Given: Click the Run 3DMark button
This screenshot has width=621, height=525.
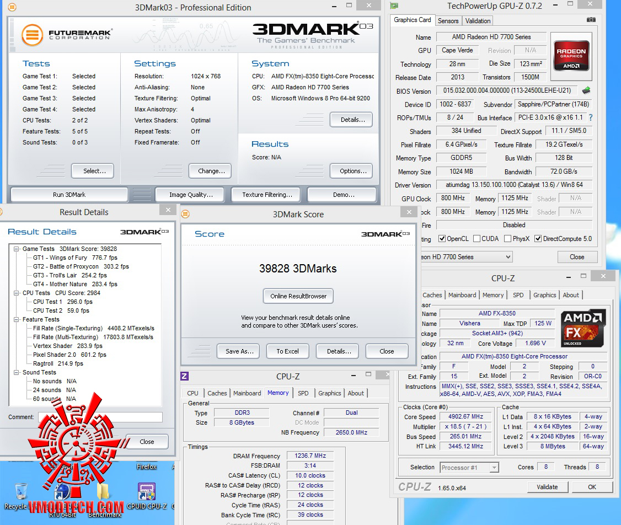Looking at the screenshot, I should click(69, 195).
